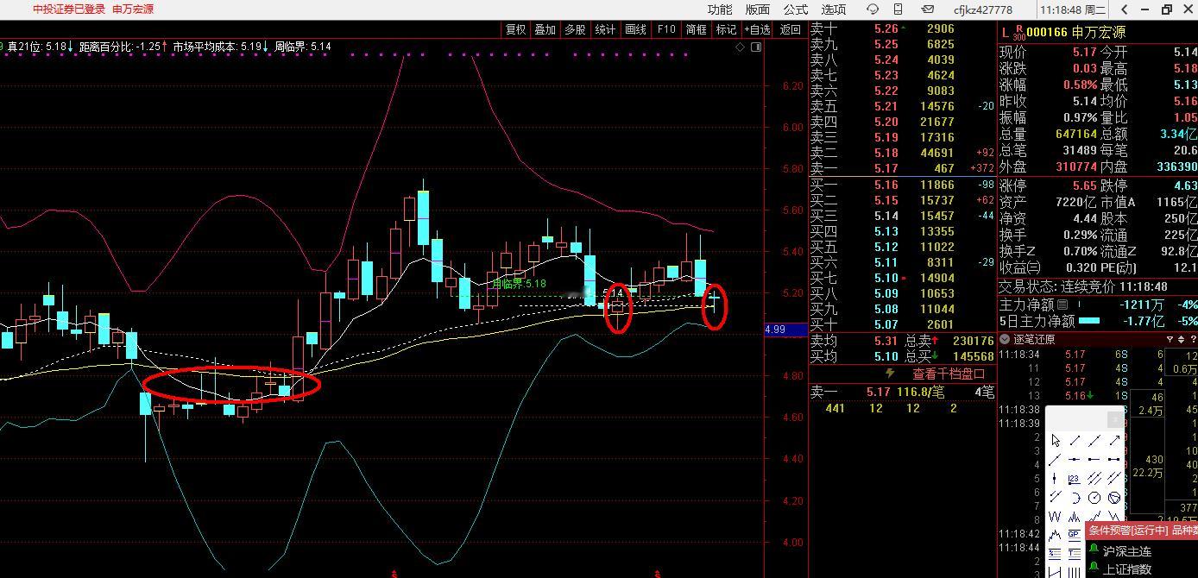The image size is (1198, 578).
Task: Close the drawing tools palette
Action: click(1114, 419)
